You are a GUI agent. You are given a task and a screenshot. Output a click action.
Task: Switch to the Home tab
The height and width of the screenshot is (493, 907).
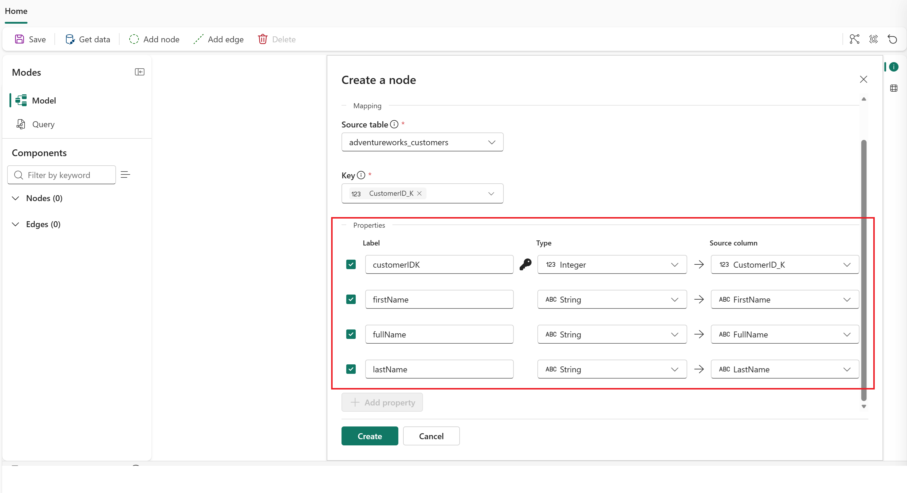pyautogui.click(x=16, y=11)
